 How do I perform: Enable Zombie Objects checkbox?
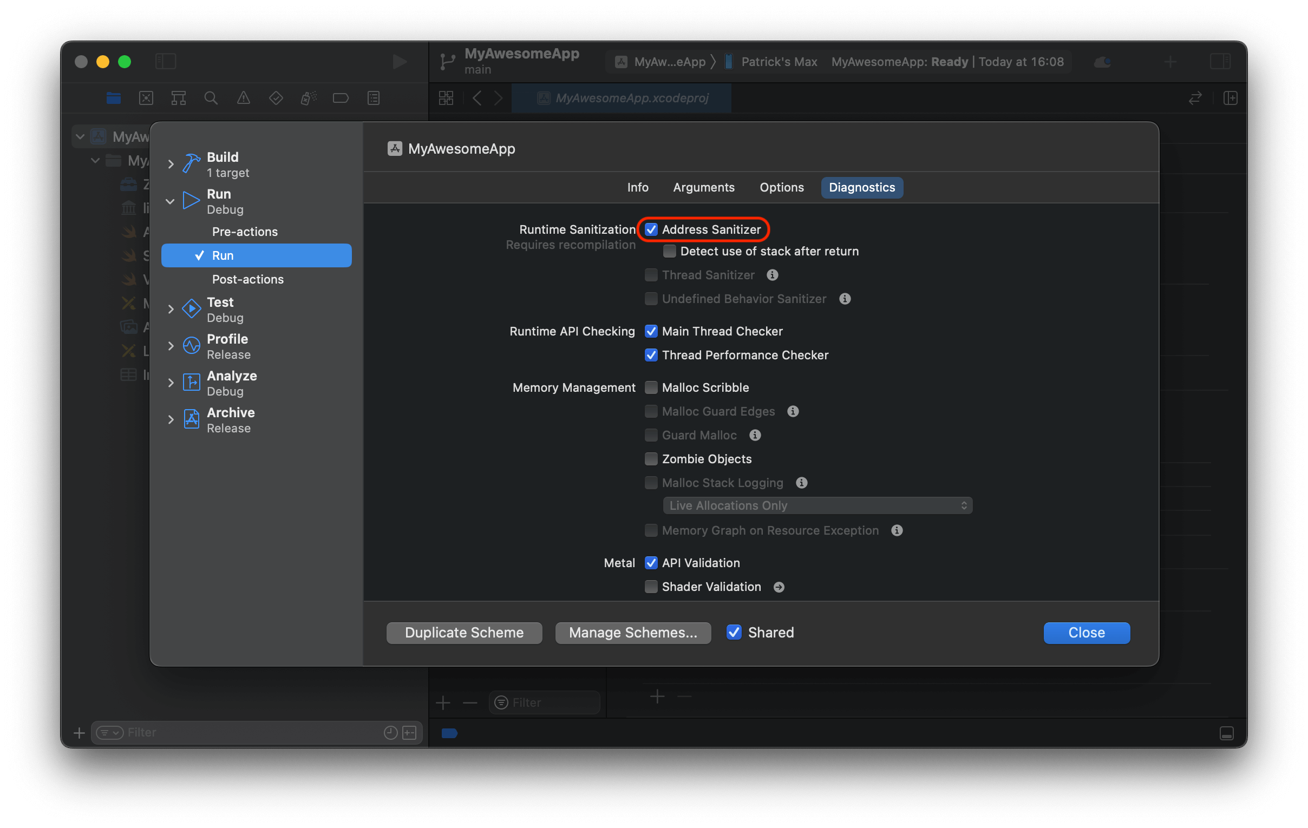click(x=651, y=459)
